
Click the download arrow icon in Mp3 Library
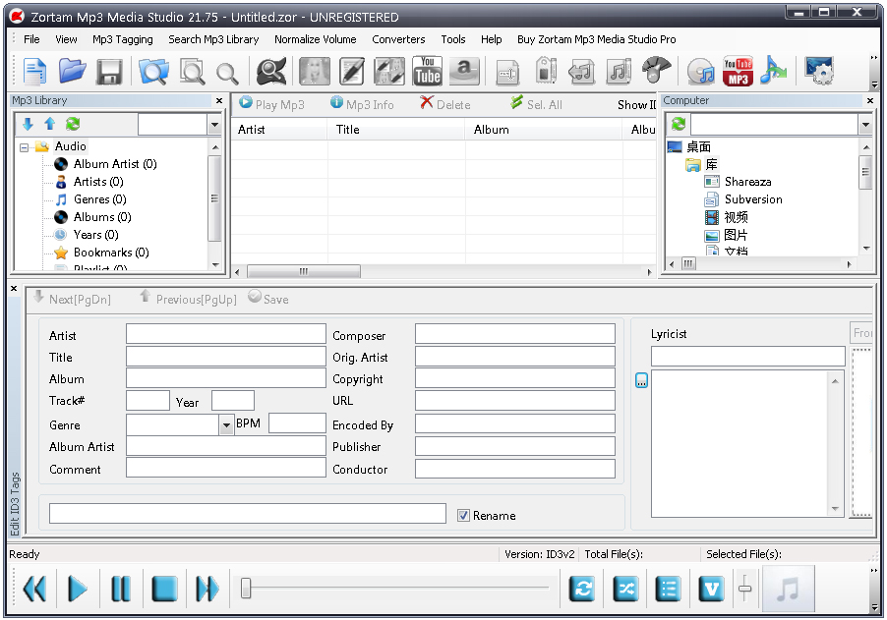pos(28,124)
